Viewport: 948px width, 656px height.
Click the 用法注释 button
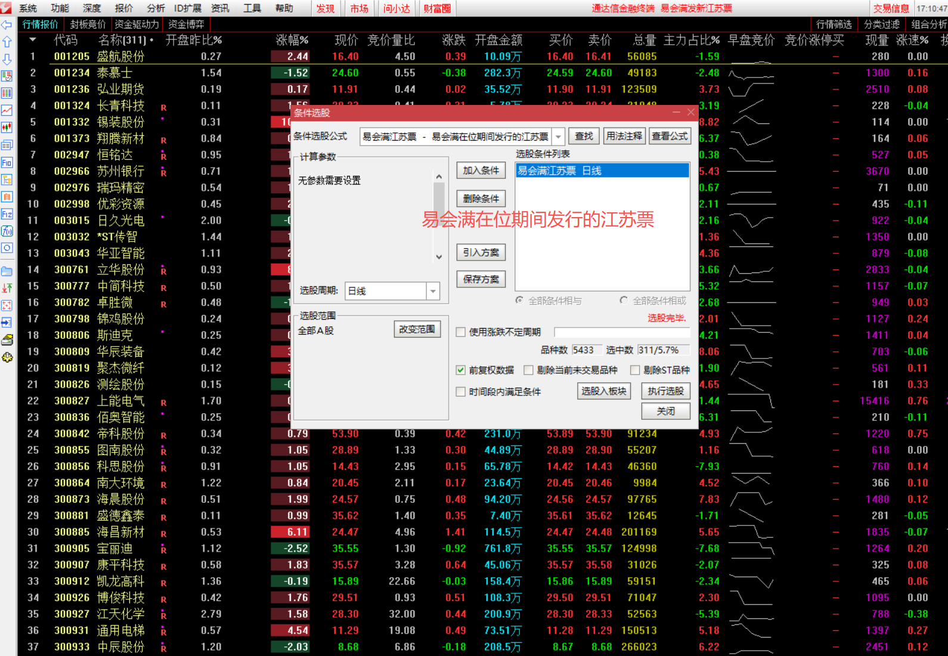pos(624,136)
